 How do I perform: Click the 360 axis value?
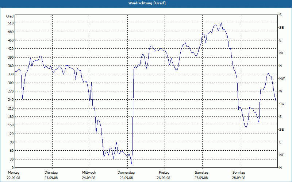11,66
